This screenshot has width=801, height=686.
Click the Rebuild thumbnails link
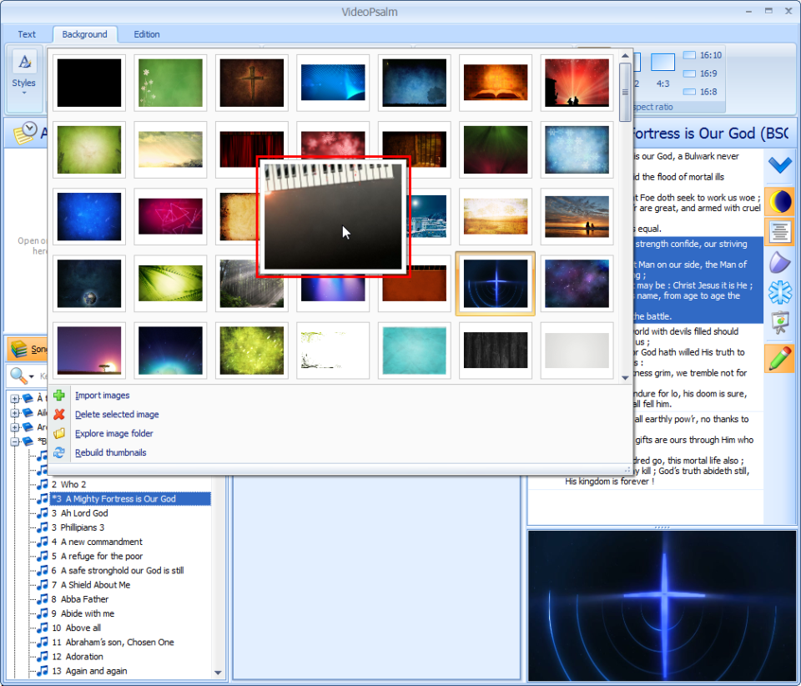click(110, 451)
